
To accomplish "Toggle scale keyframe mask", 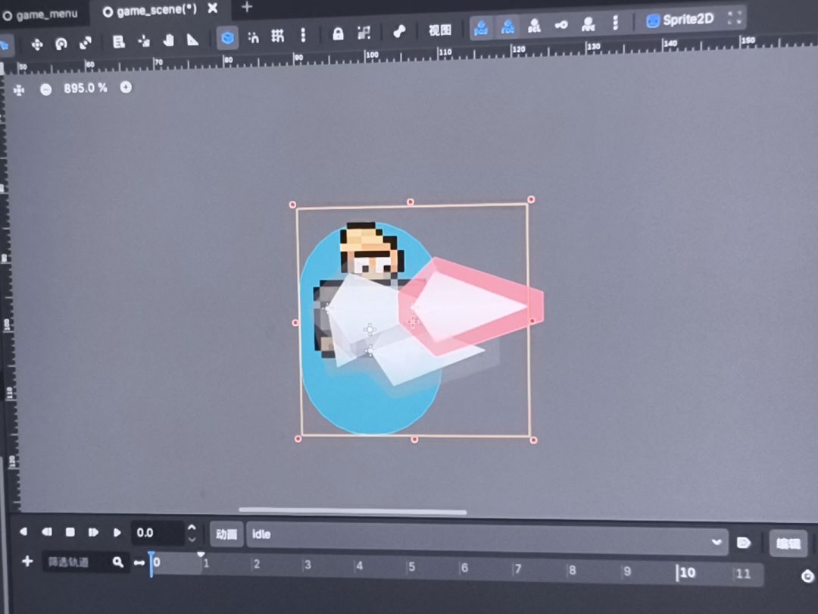I will (534, 26).
